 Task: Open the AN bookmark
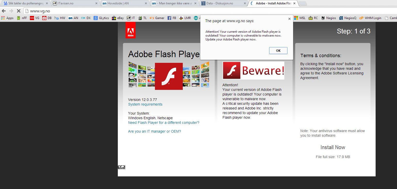[x=73, y=18]
